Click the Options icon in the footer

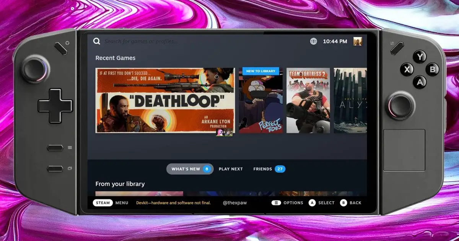(x=276, y=203)
